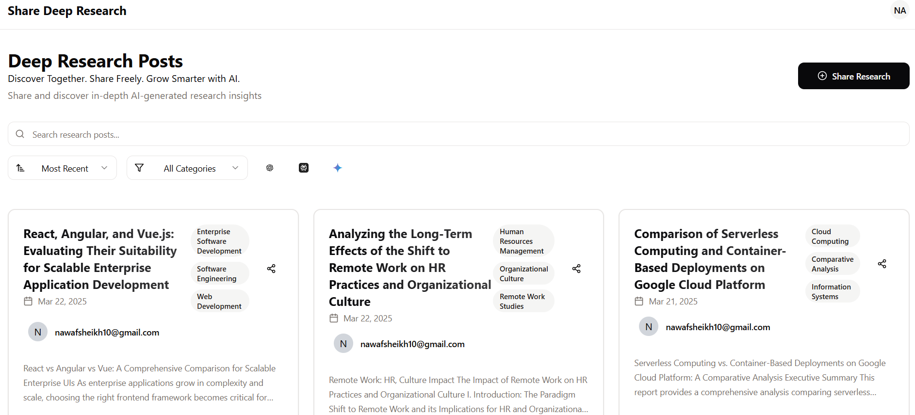Click the Share Research button

pos(854,76)
